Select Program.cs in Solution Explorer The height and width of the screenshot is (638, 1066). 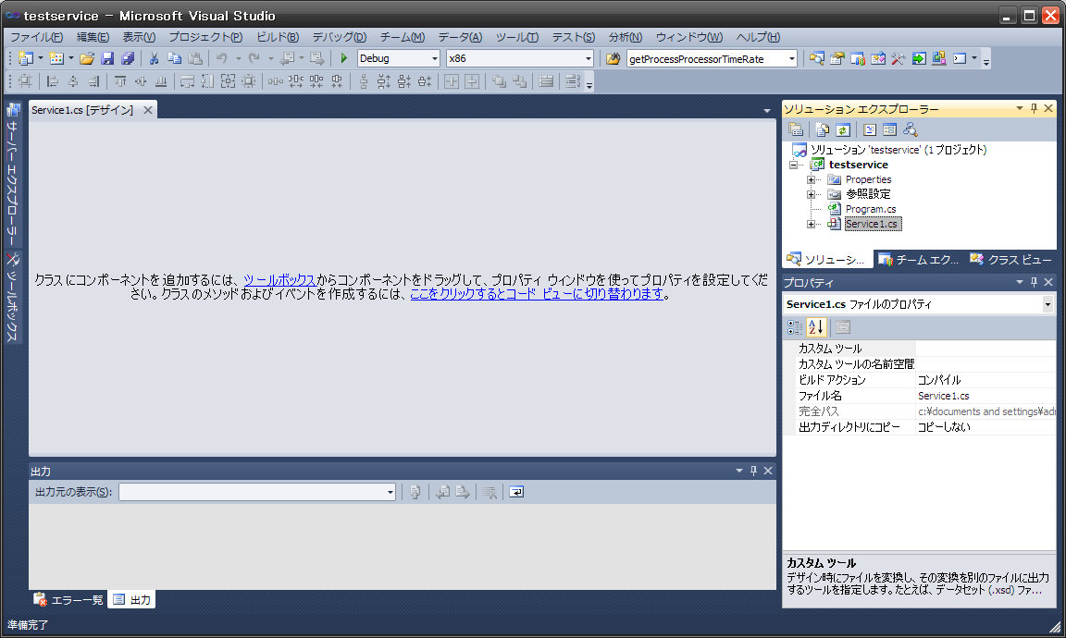(870, 209)
